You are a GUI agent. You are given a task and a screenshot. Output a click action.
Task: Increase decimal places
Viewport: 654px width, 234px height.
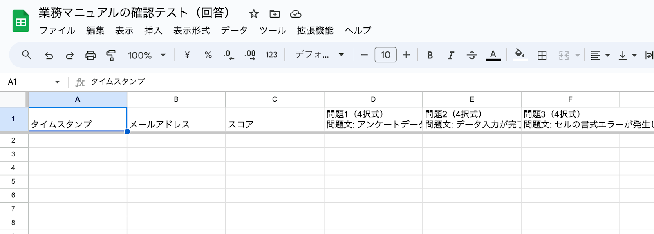coord(250,55)
